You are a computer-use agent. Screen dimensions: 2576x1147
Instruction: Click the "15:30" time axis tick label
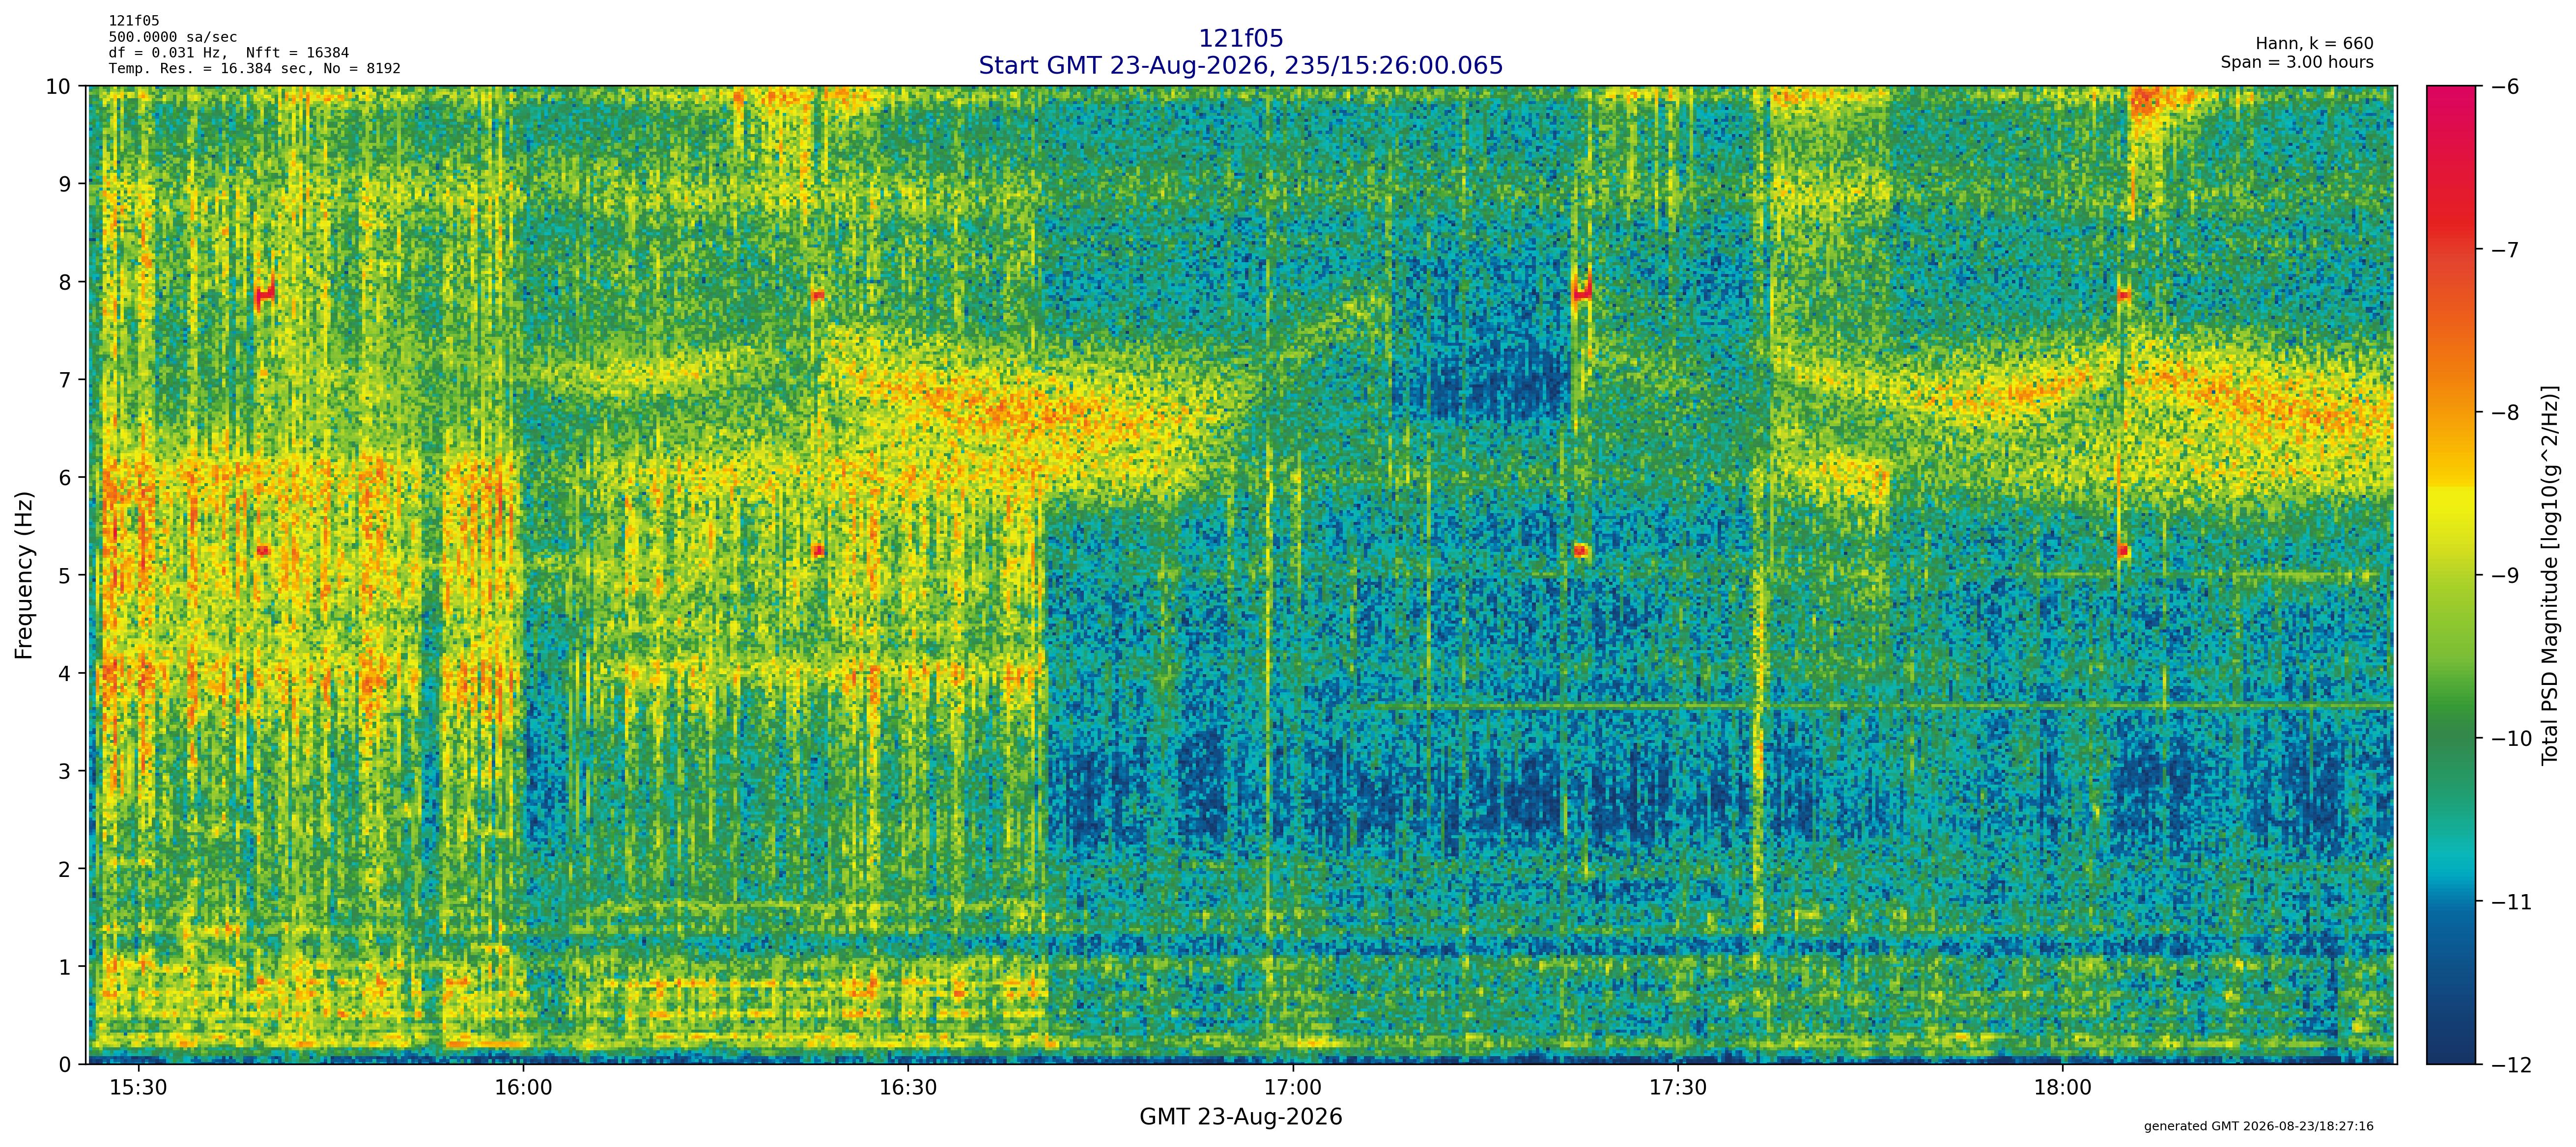click(x=138, y=1088)
